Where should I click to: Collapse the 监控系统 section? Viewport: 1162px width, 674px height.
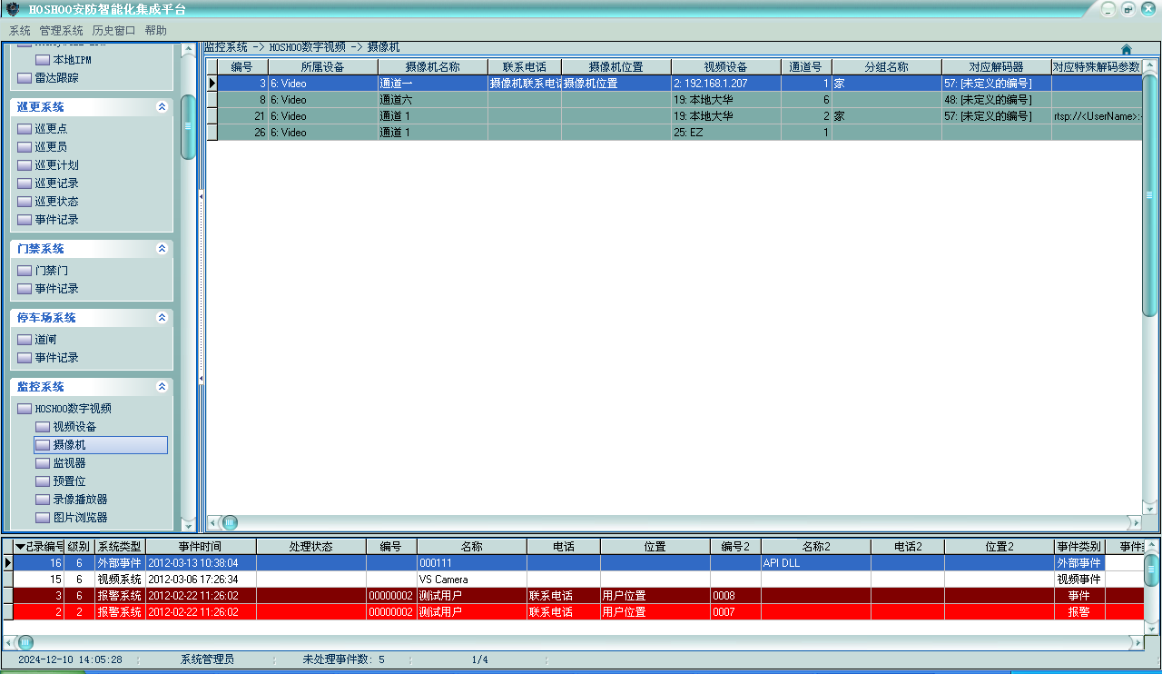click(162, 387)
